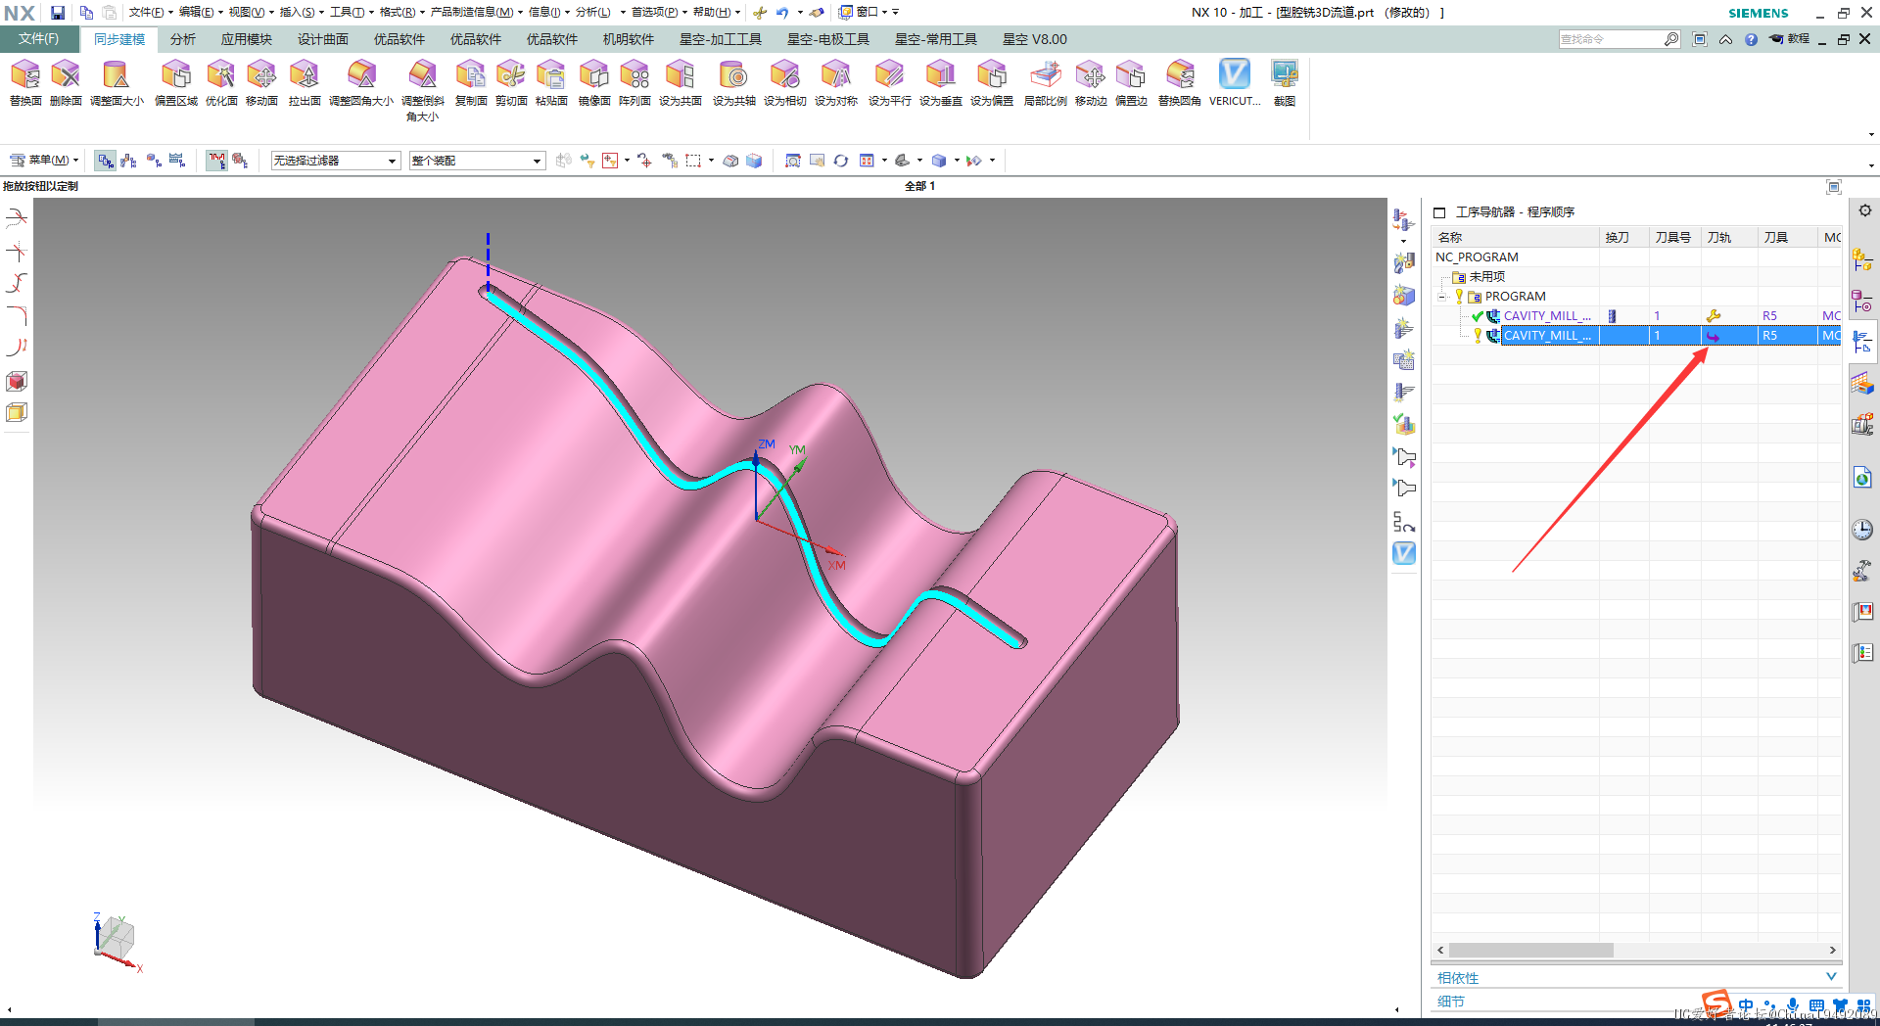
Task: Switch to the 分析 ribbon tab
Action: pyautogui.click(x=183, y=39)
